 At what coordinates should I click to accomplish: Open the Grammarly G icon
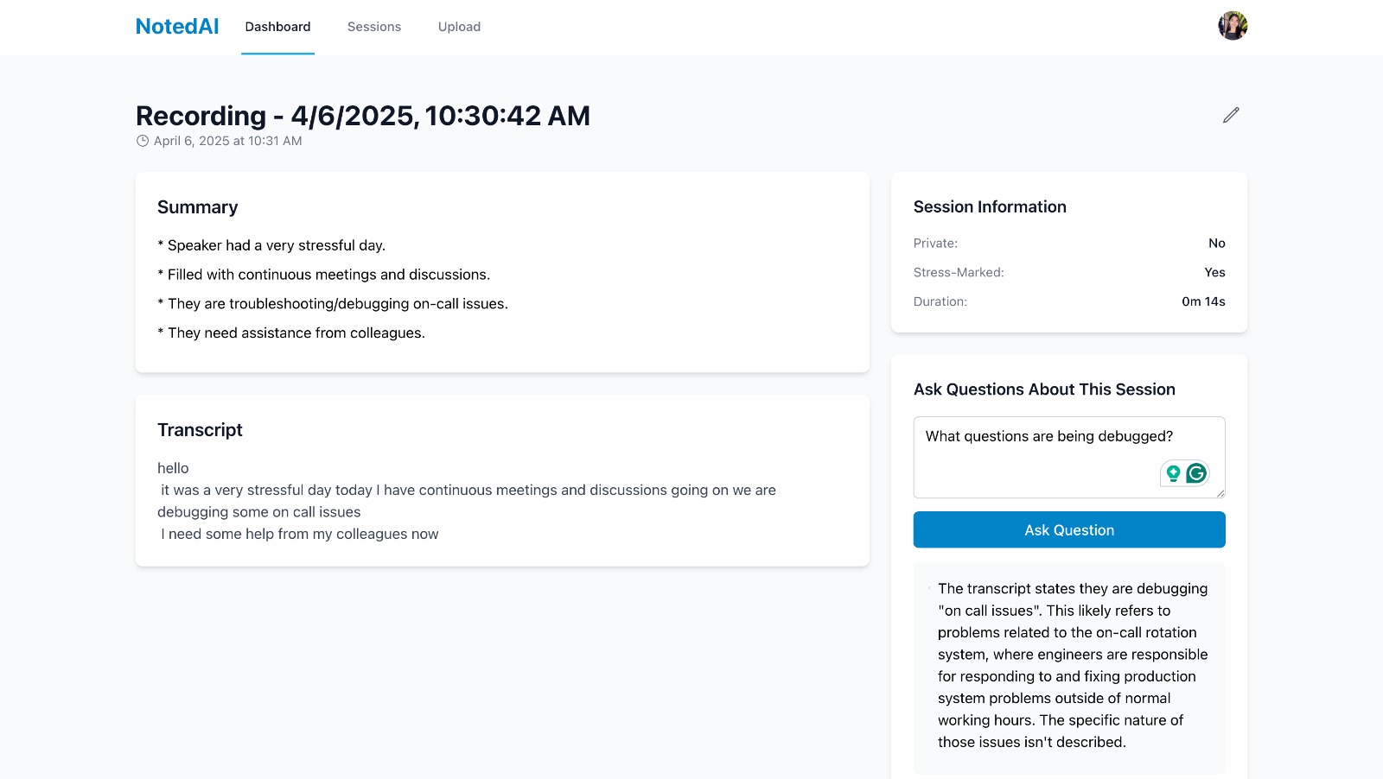[1196, 473]
